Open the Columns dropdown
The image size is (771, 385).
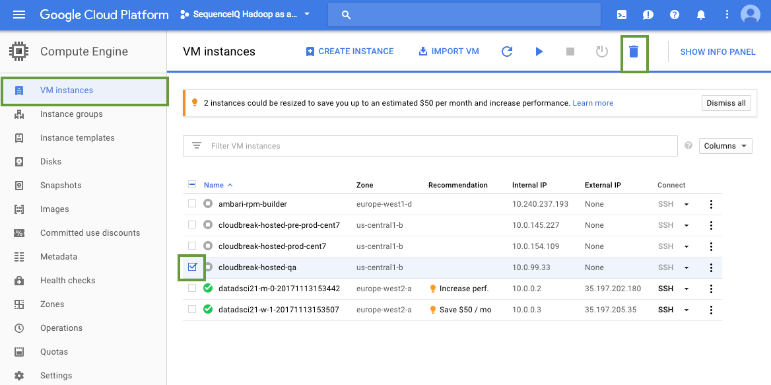tap(725, 146)
